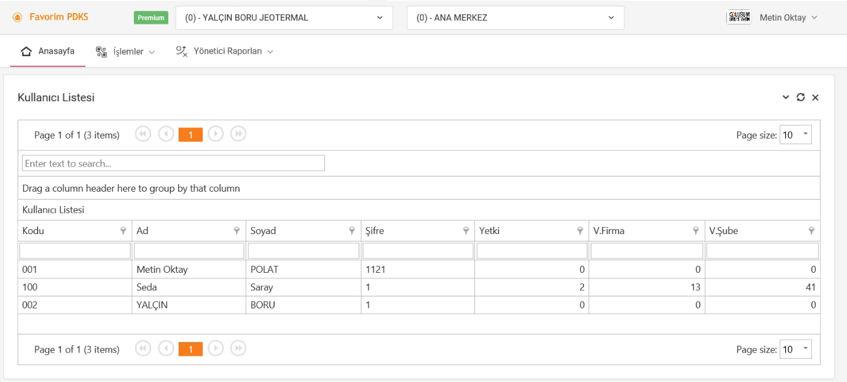Viewport: 847px width, 382px height.
Task: Open the YALÇIN BORU JEOTERMAL company dropdown
Action: (x=284, y=18)
